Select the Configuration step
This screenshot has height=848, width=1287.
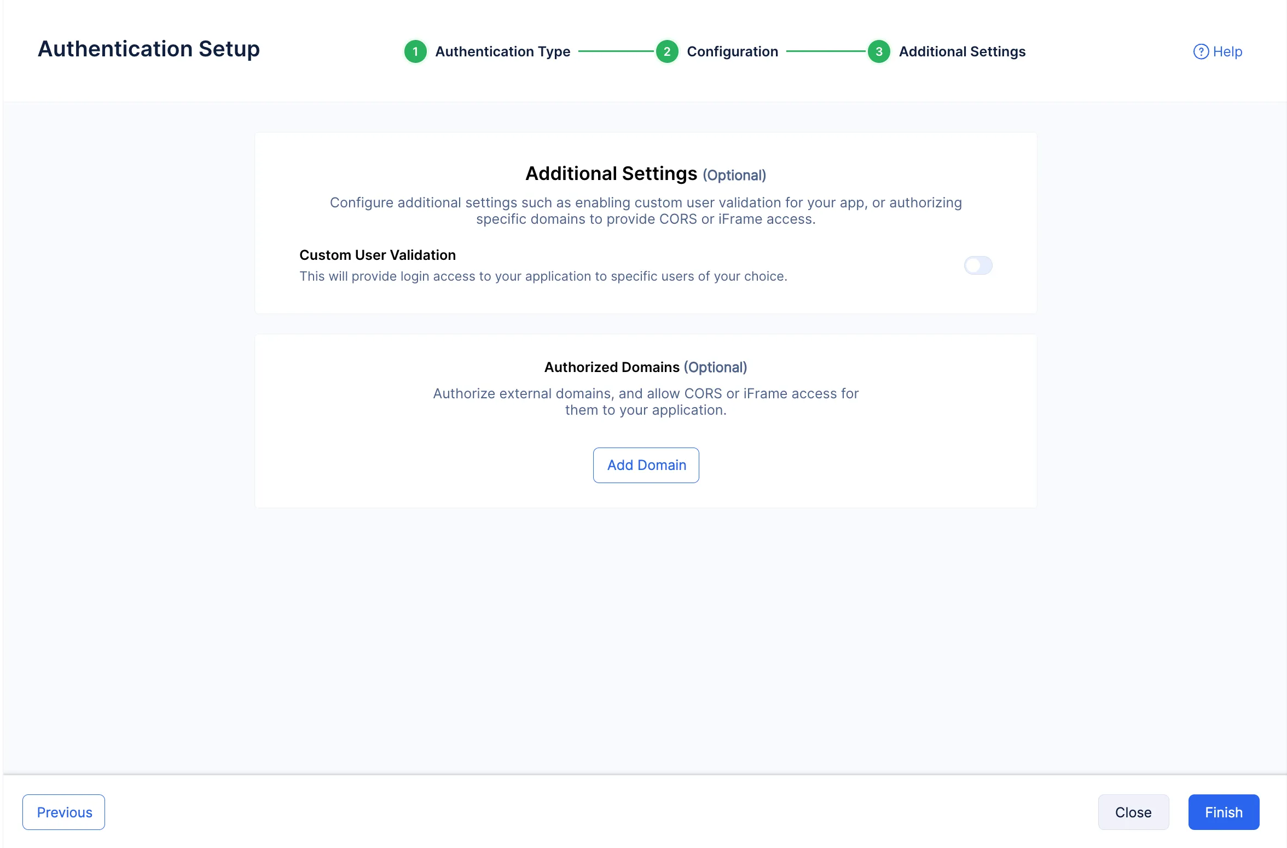point(732,51)
